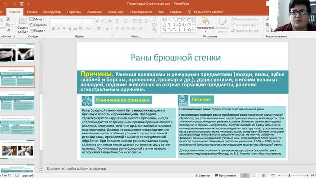Toggle justify text alignment

(134, 29)
